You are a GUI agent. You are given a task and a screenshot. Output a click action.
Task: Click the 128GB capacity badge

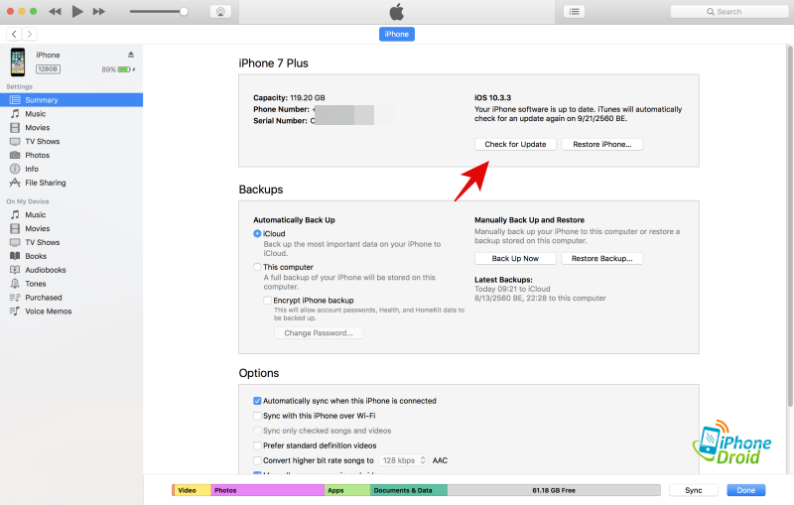pos(48,69)
